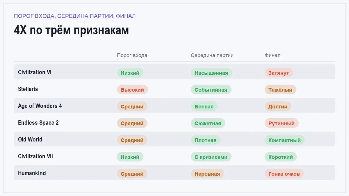Viewport: 349px width, 196px height.
Task: Select the "Низкий" badge in Civilization VI row
Action: click(x=130, y=73)
